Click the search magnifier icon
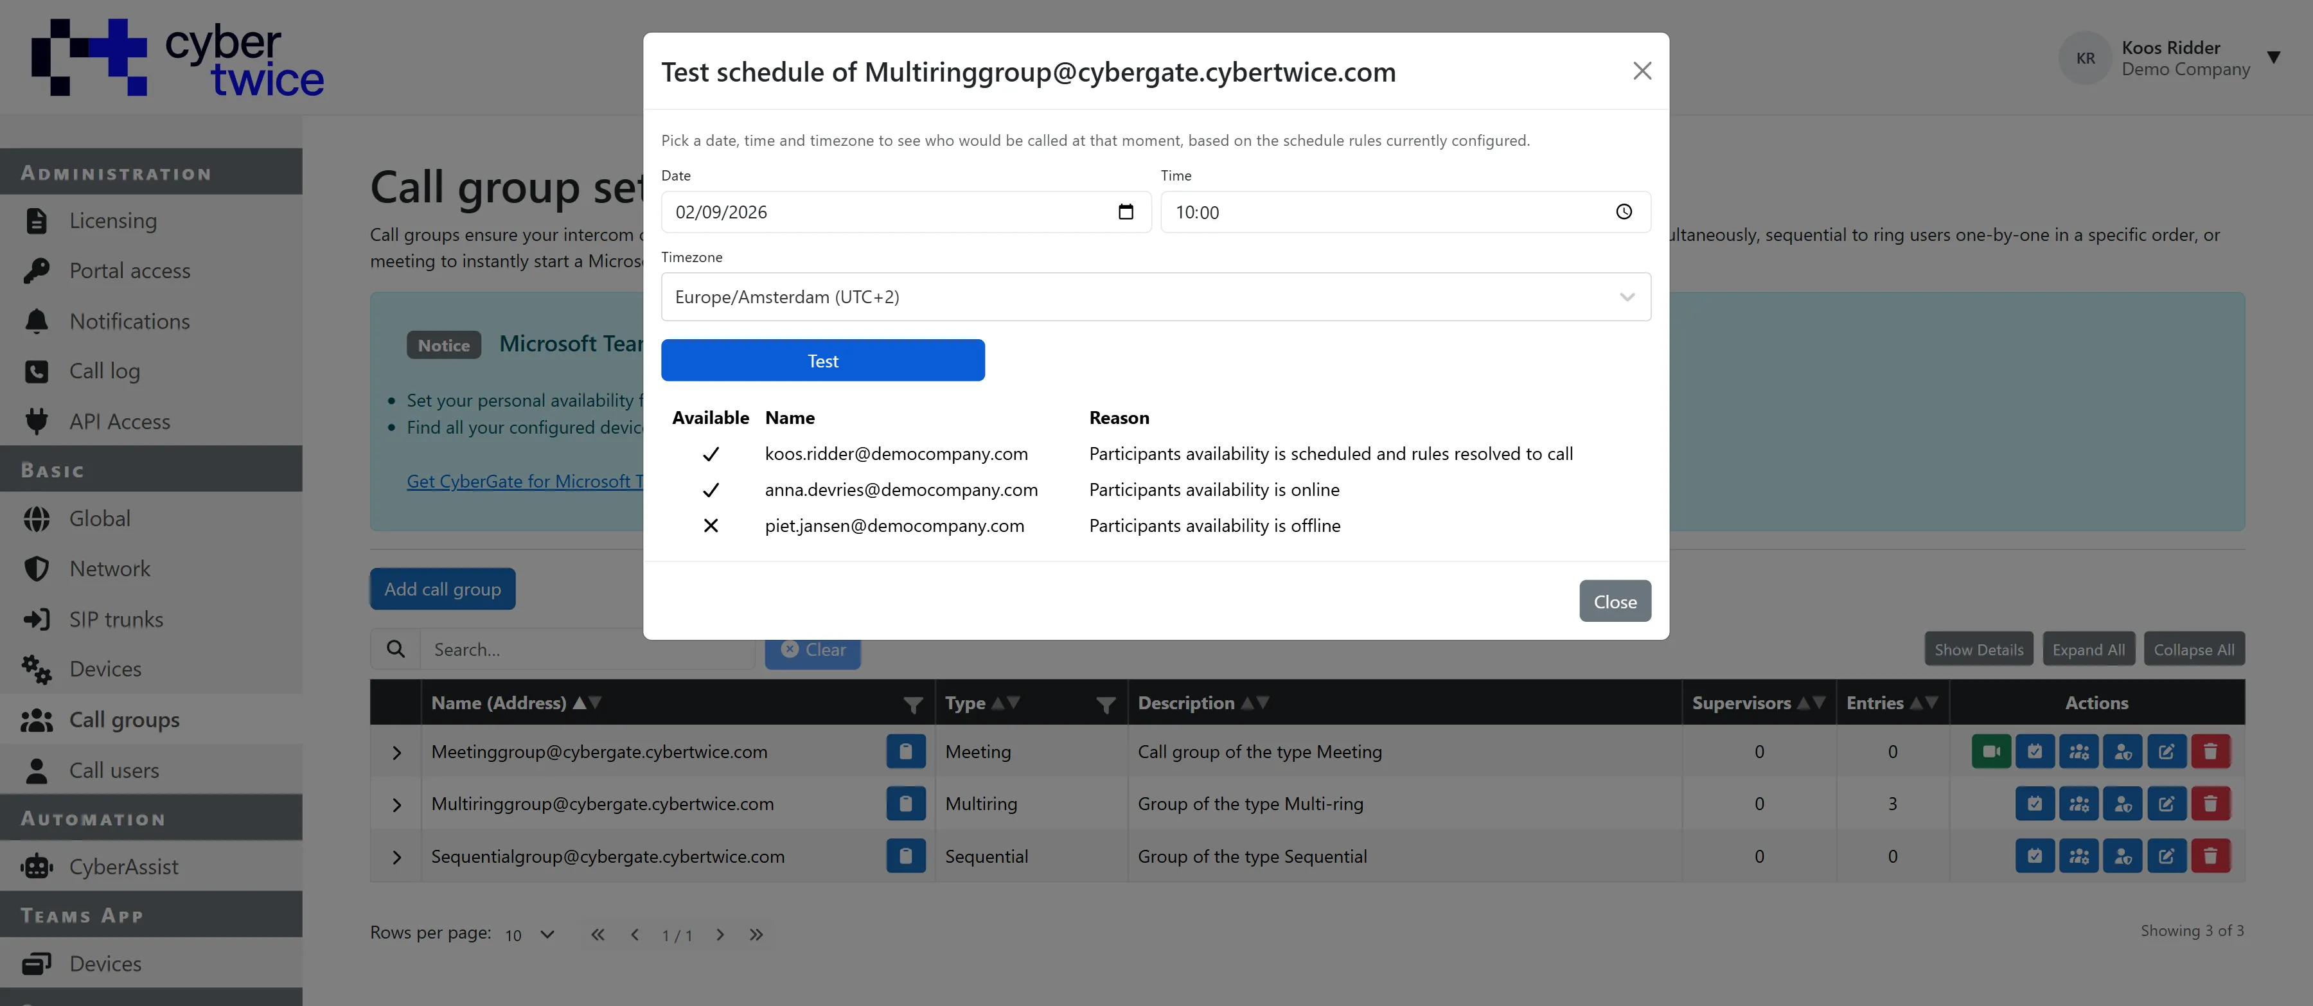Image resolution: width=2313 pixels, height=1006 pixels. pos(395,649)
